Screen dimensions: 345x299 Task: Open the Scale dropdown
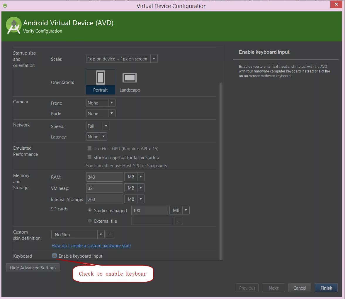tap(122, 59)
